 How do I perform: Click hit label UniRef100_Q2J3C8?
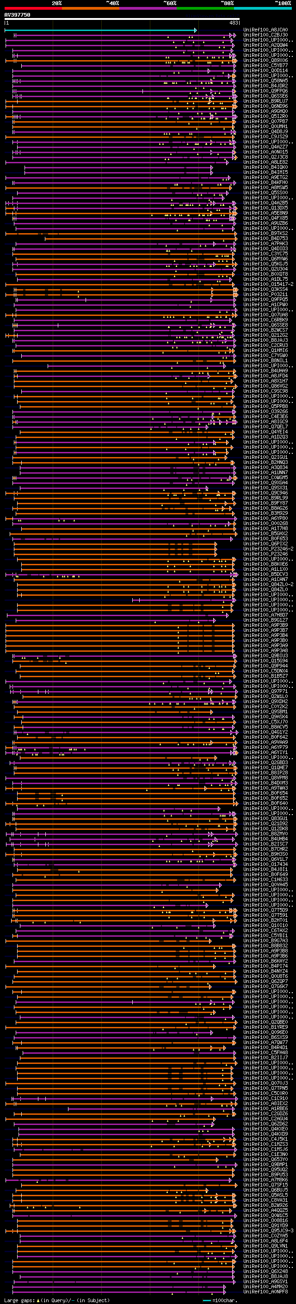[265, 157]
